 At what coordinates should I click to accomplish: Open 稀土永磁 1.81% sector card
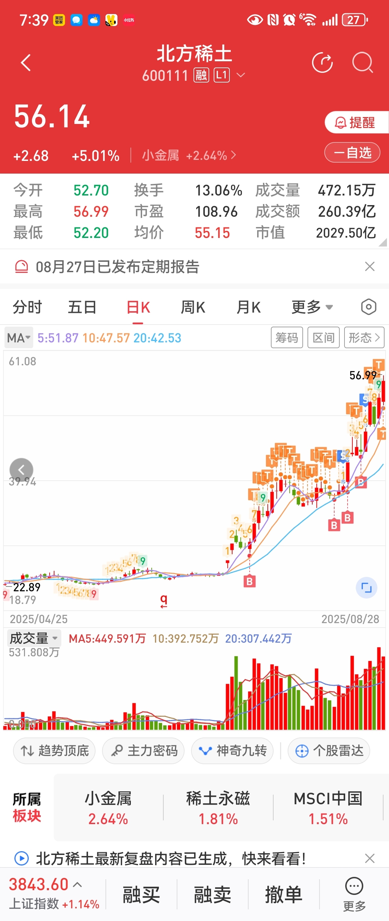tap(218, 808)
